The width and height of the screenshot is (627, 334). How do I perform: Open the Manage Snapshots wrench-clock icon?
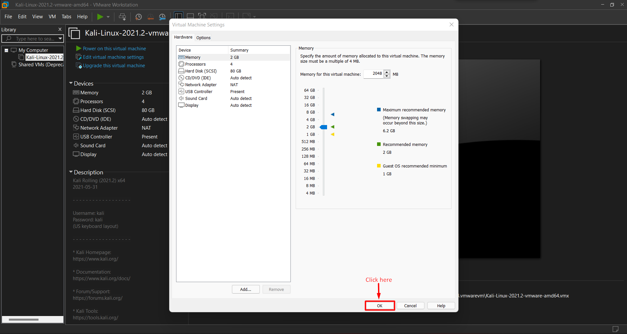coord(162,17)
